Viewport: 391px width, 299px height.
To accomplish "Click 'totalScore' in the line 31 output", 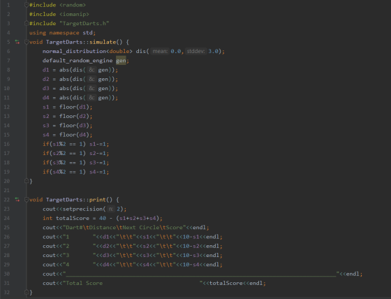I will click(226, 283).
